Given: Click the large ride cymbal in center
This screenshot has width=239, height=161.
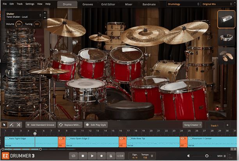Looking at the screenshot, I should (x=144, y=36).
